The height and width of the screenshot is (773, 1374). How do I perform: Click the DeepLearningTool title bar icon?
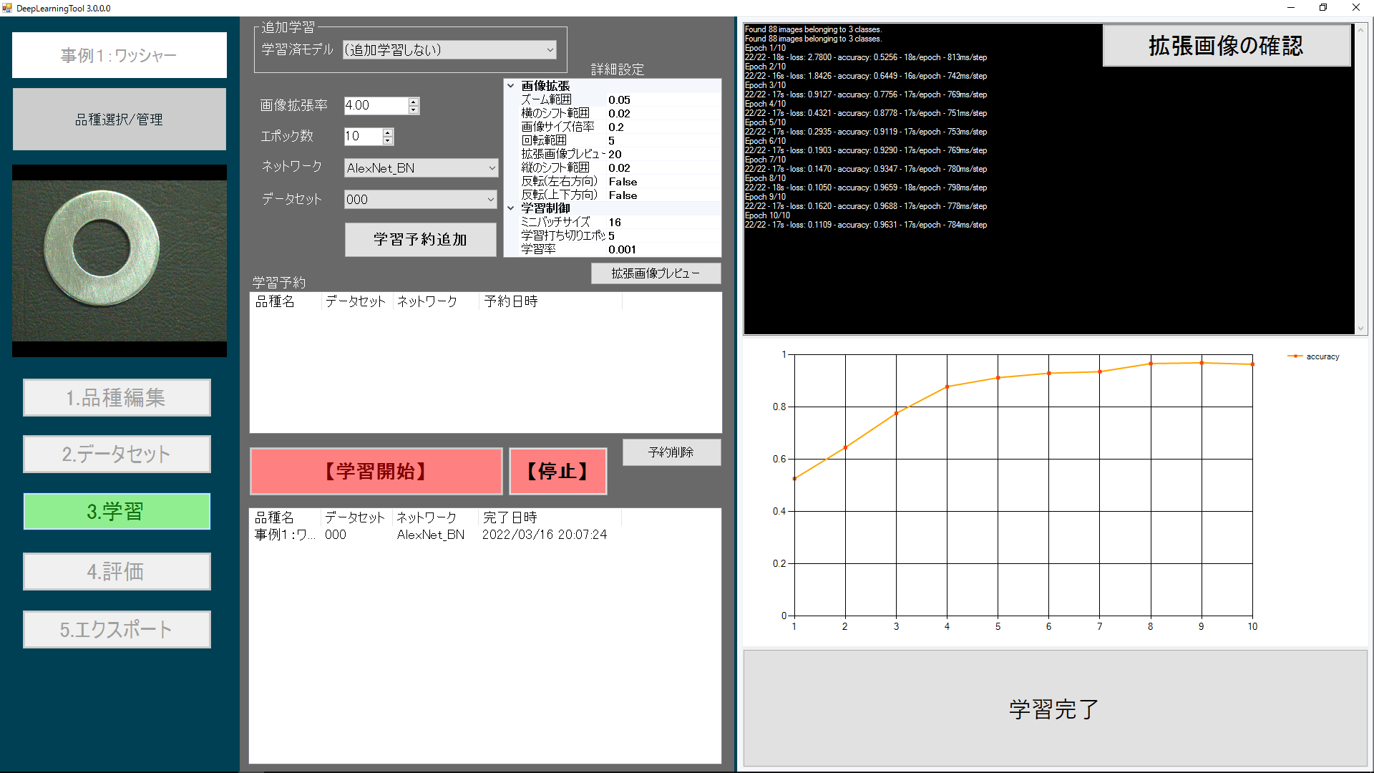(x=7, y=8)
